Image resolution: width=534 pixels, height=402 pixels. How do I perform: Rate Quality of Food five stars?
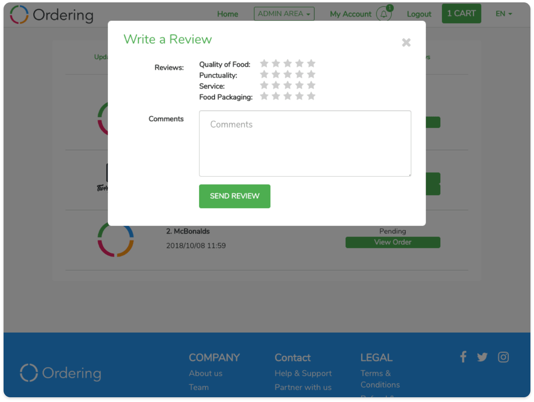(x=311, y=63)
